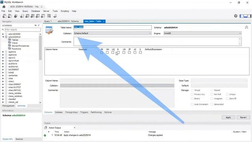252x142 pixels.
Task: Click the Revert button
Action: coord(243,118)
